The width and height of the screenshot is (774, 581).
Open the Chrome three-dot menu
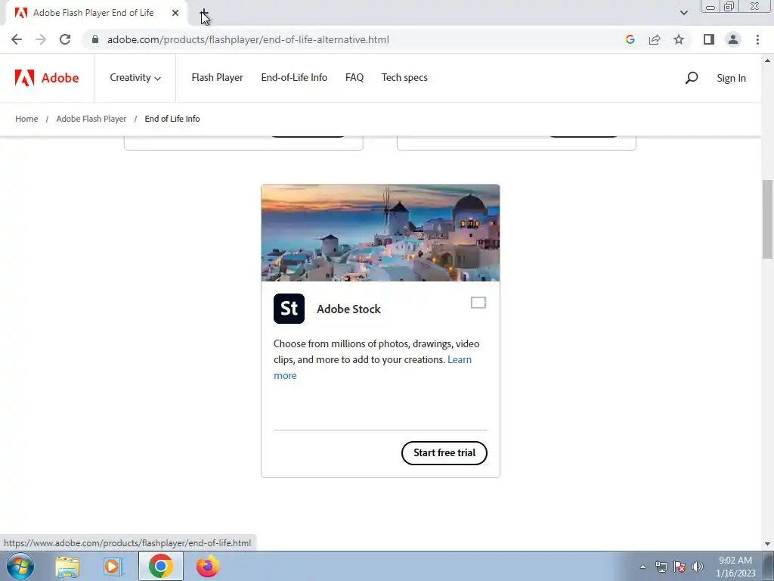(757, 39)
